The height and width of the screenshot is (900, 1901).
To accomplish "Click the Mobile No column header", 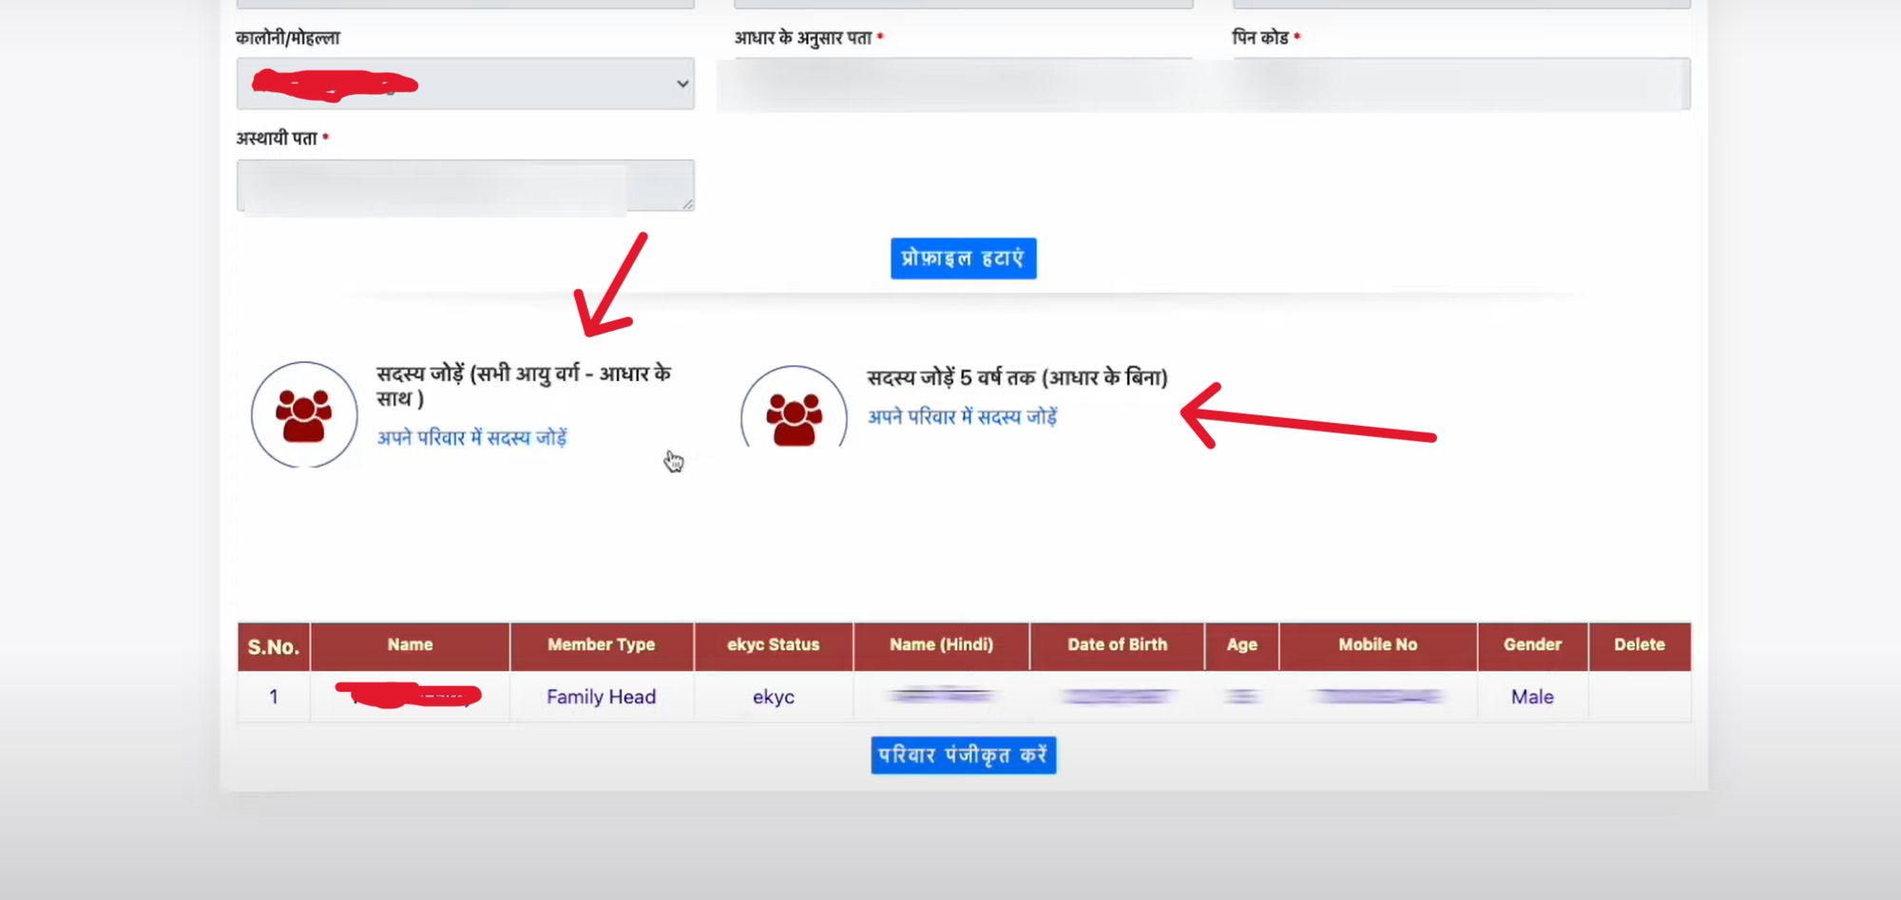I will pyautogui.click(x=1377, y=645).
